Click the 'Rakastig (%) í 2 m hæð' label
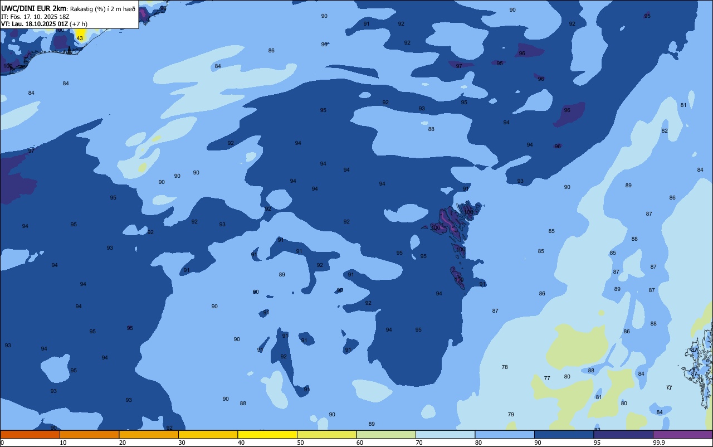This screenshot has height=447, width=713. point(102,8)
